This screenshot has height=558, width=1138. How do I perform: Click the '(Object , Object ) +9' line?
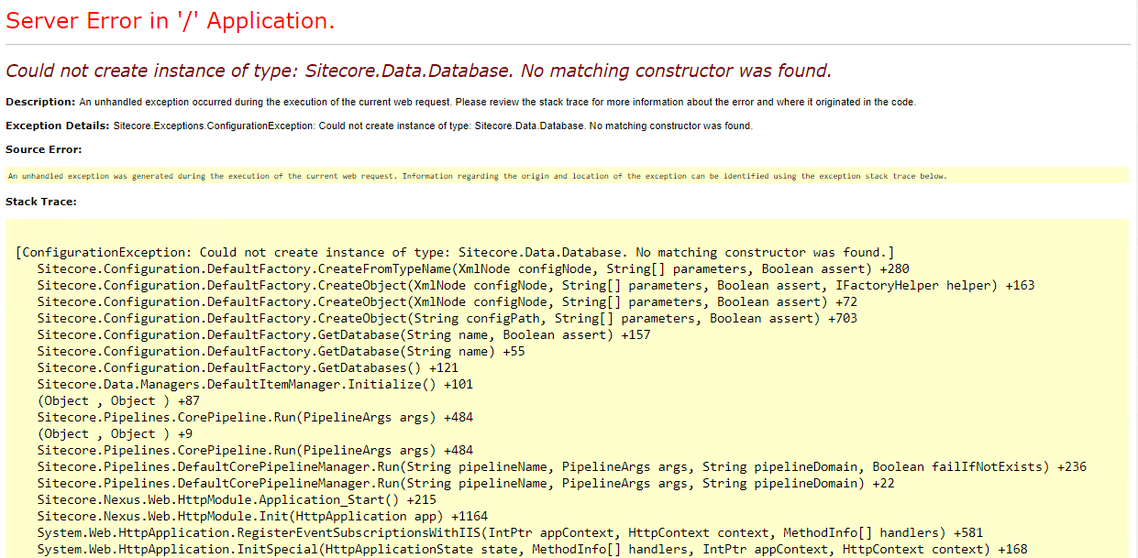click(115, 433)
